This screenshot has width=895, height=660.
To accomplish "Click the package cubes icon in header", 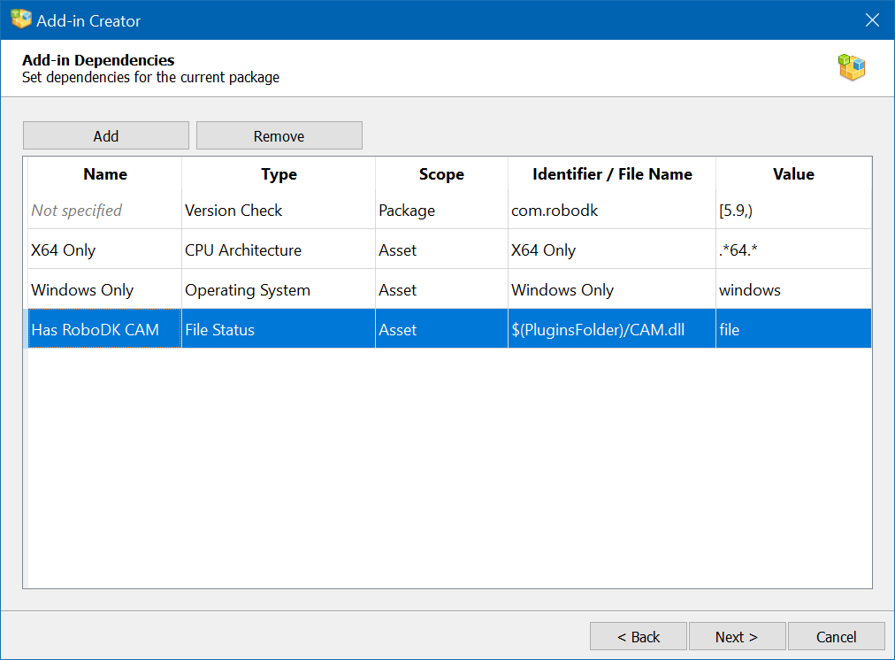I will pos(852,67).
